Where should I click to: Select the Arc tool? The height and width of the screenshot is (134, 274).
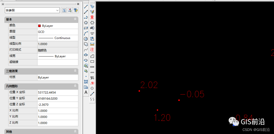tap(86, 33)
